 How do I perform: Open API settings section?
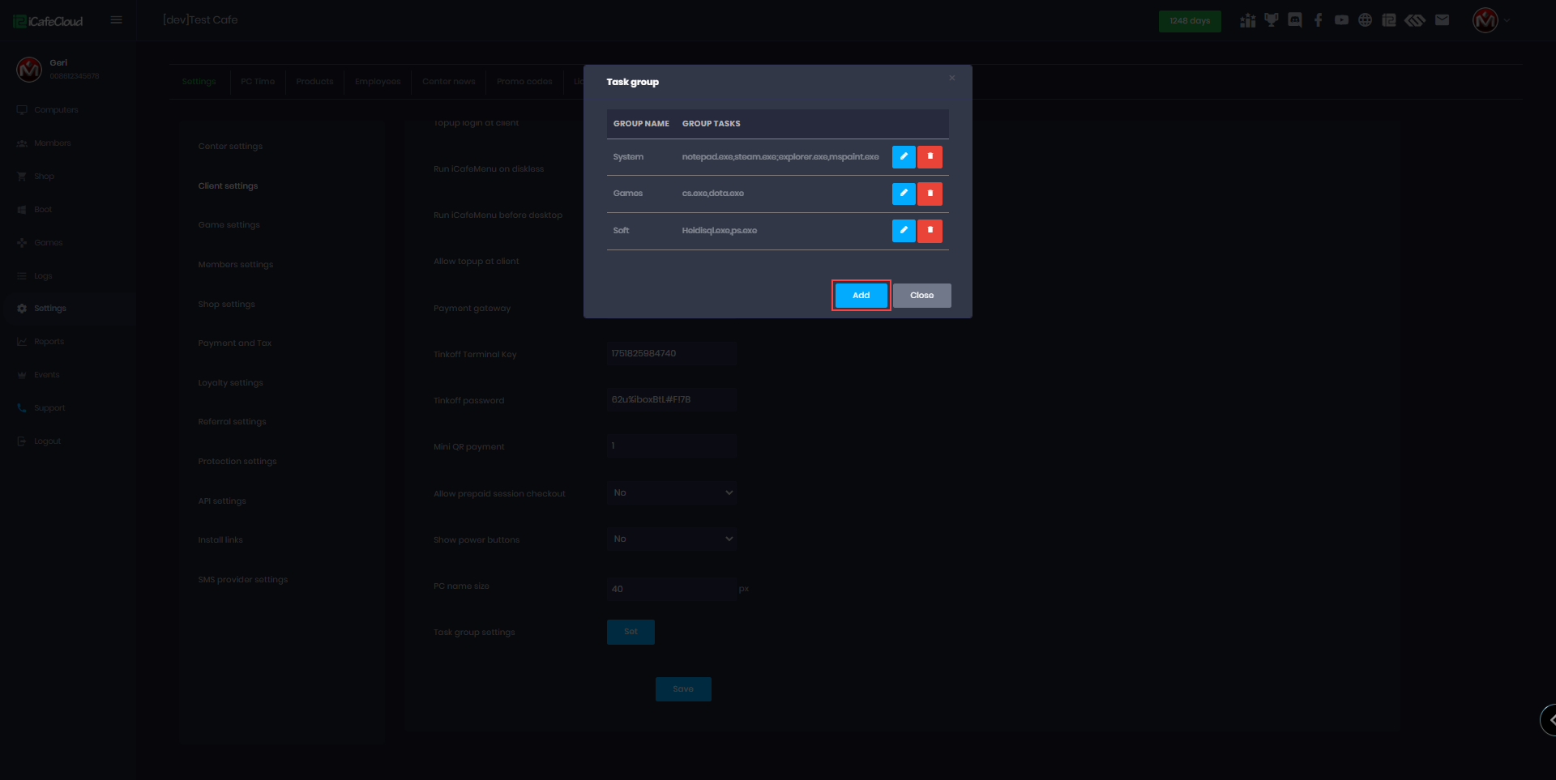pyautogui.click(x=222, y=501)
